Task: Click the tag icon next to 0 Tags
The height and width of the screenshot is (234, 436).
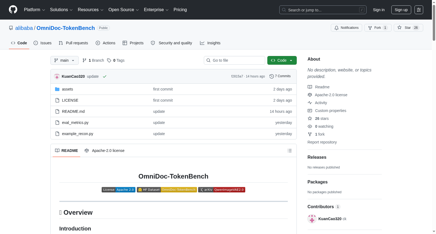Action: click(x=109, y=60)
